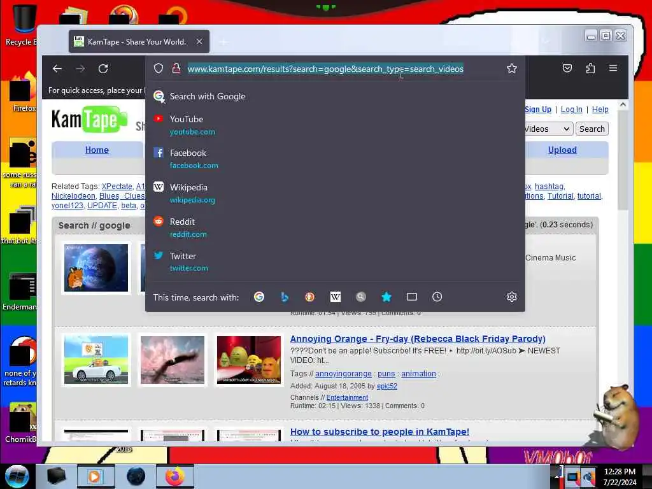Search history with the clock icon
The height and width of the screenshot is (489, 652).
coord(437,297)
